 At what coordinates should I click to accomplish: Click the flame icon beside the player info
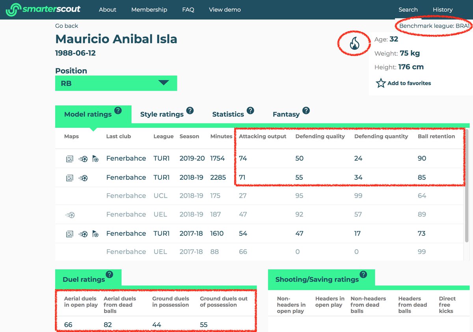(x=354, y=43)
